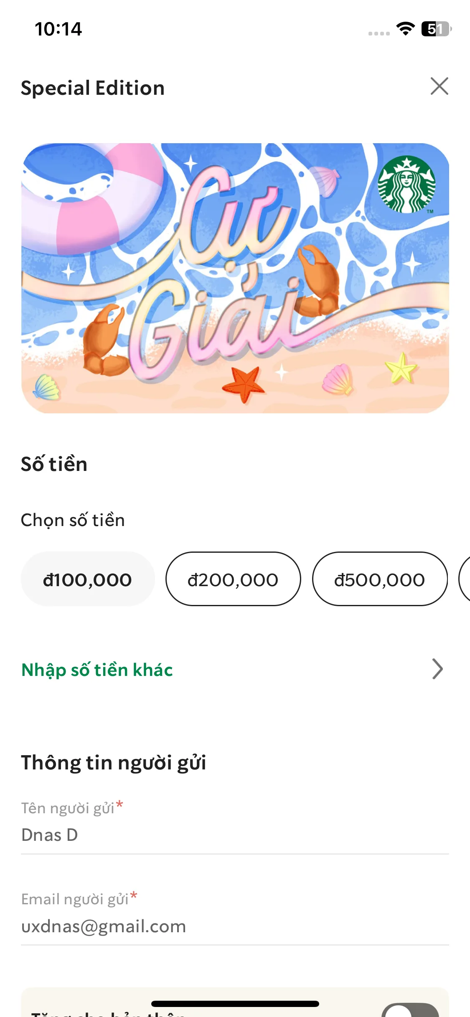Image resolution: width=470 pixels, height=1017 pixels.
Task: Toggle the gift-to-self switch at bottom
Action: (x=410, y=1010)
